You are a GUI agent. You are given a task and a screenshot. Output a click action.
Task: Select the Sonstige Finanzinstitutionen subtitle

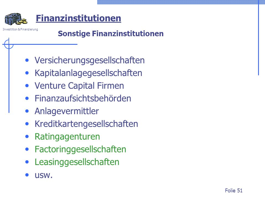pos(111,34)
